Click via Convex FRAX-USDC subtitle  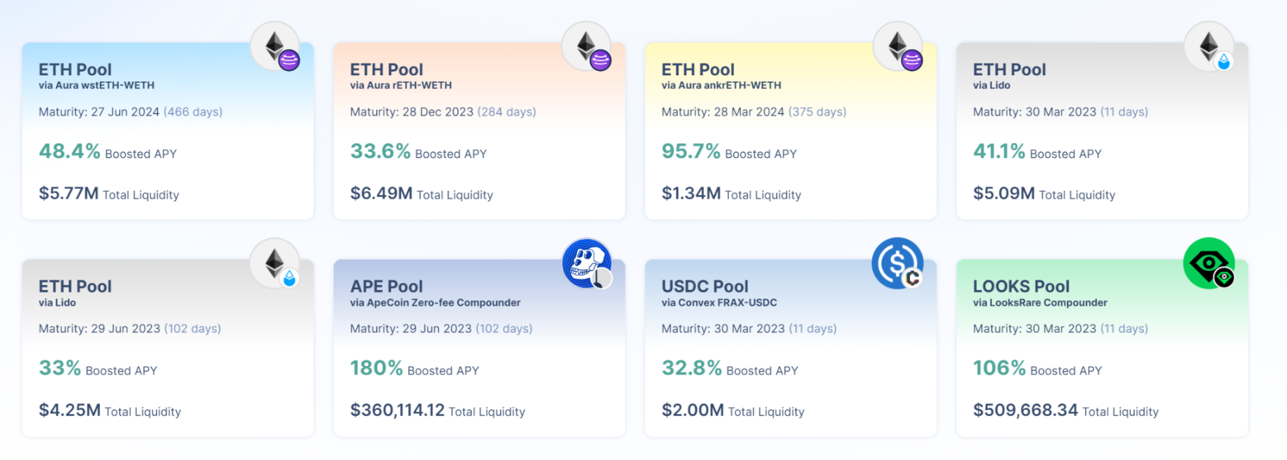[719, 303]
